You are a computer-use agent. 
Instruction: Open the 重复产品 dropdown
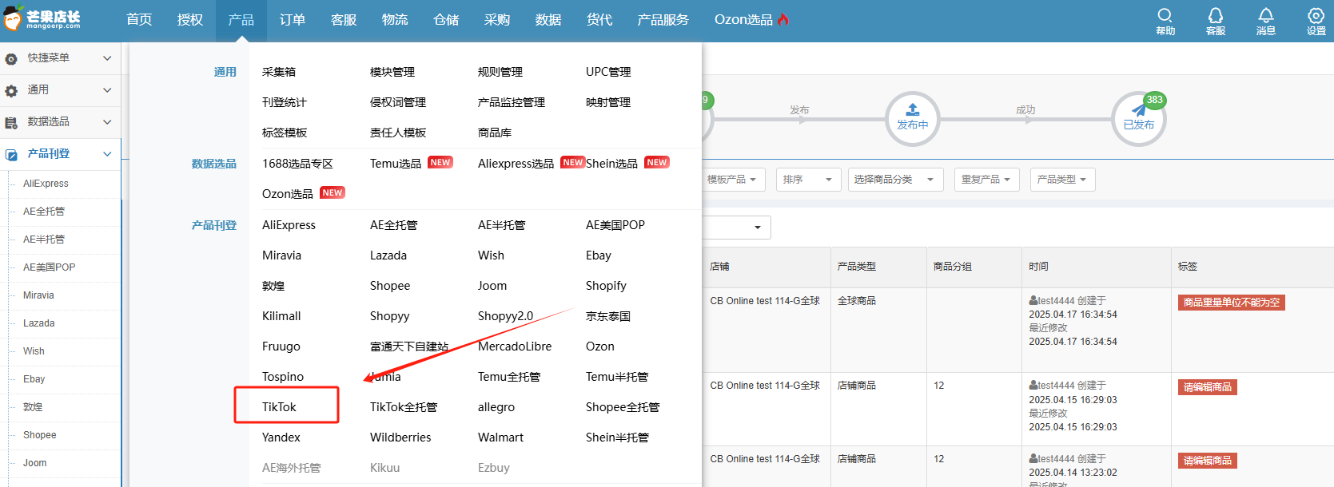[986, 180]
